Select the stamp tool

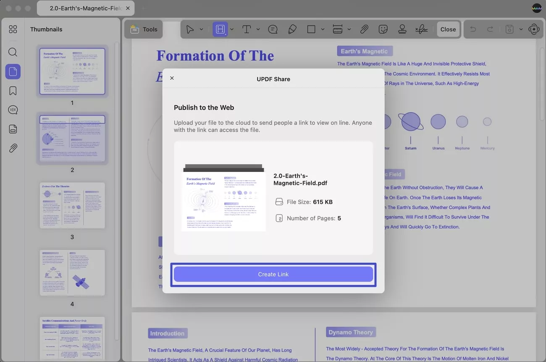402,29
